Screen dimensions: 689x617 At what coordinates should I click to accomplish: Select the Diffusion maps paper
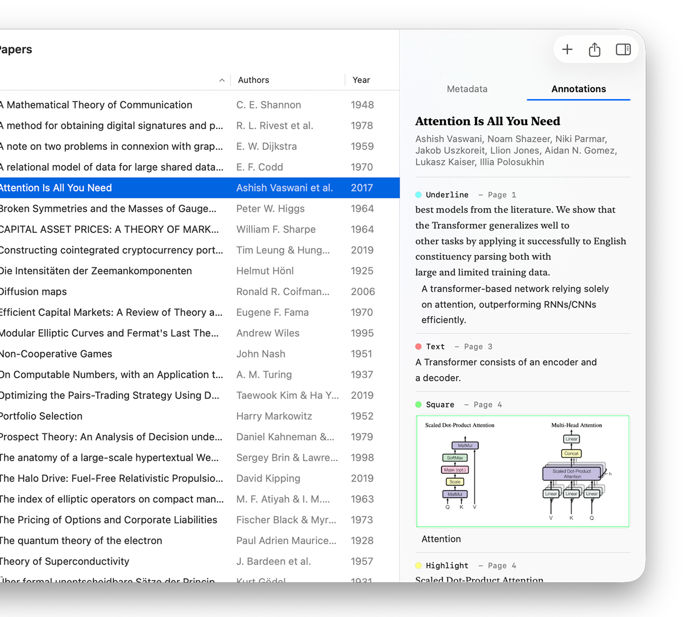click(x=199, y=291)
